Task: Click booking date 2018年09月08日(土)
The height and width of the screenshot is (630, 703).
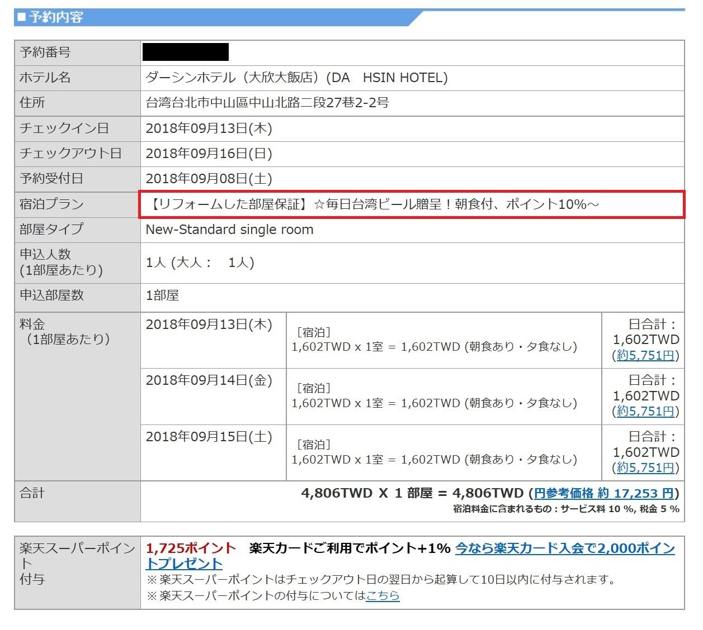Action: pyautogui.click(x=209, y=179)
